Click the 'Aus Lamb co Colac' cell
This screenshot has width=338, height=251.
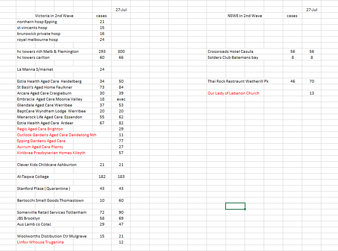tap(34, 224)
